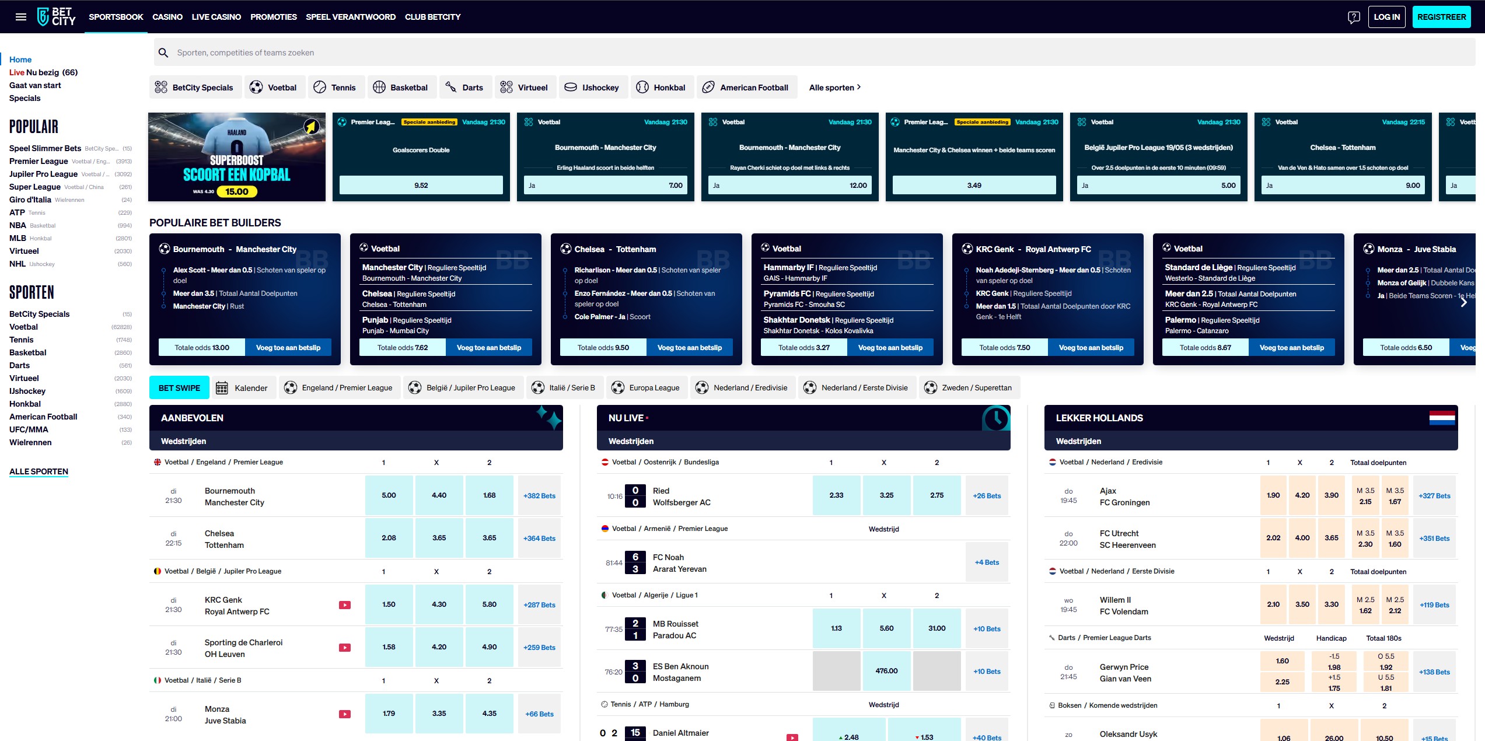Click the Bet Swipe button

pyautogui.click(x=179, y=388)
